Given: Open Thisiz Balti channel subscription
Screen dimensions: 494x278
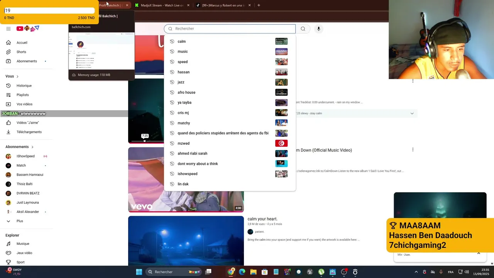Looking at the screenshot, I should 24,184.
